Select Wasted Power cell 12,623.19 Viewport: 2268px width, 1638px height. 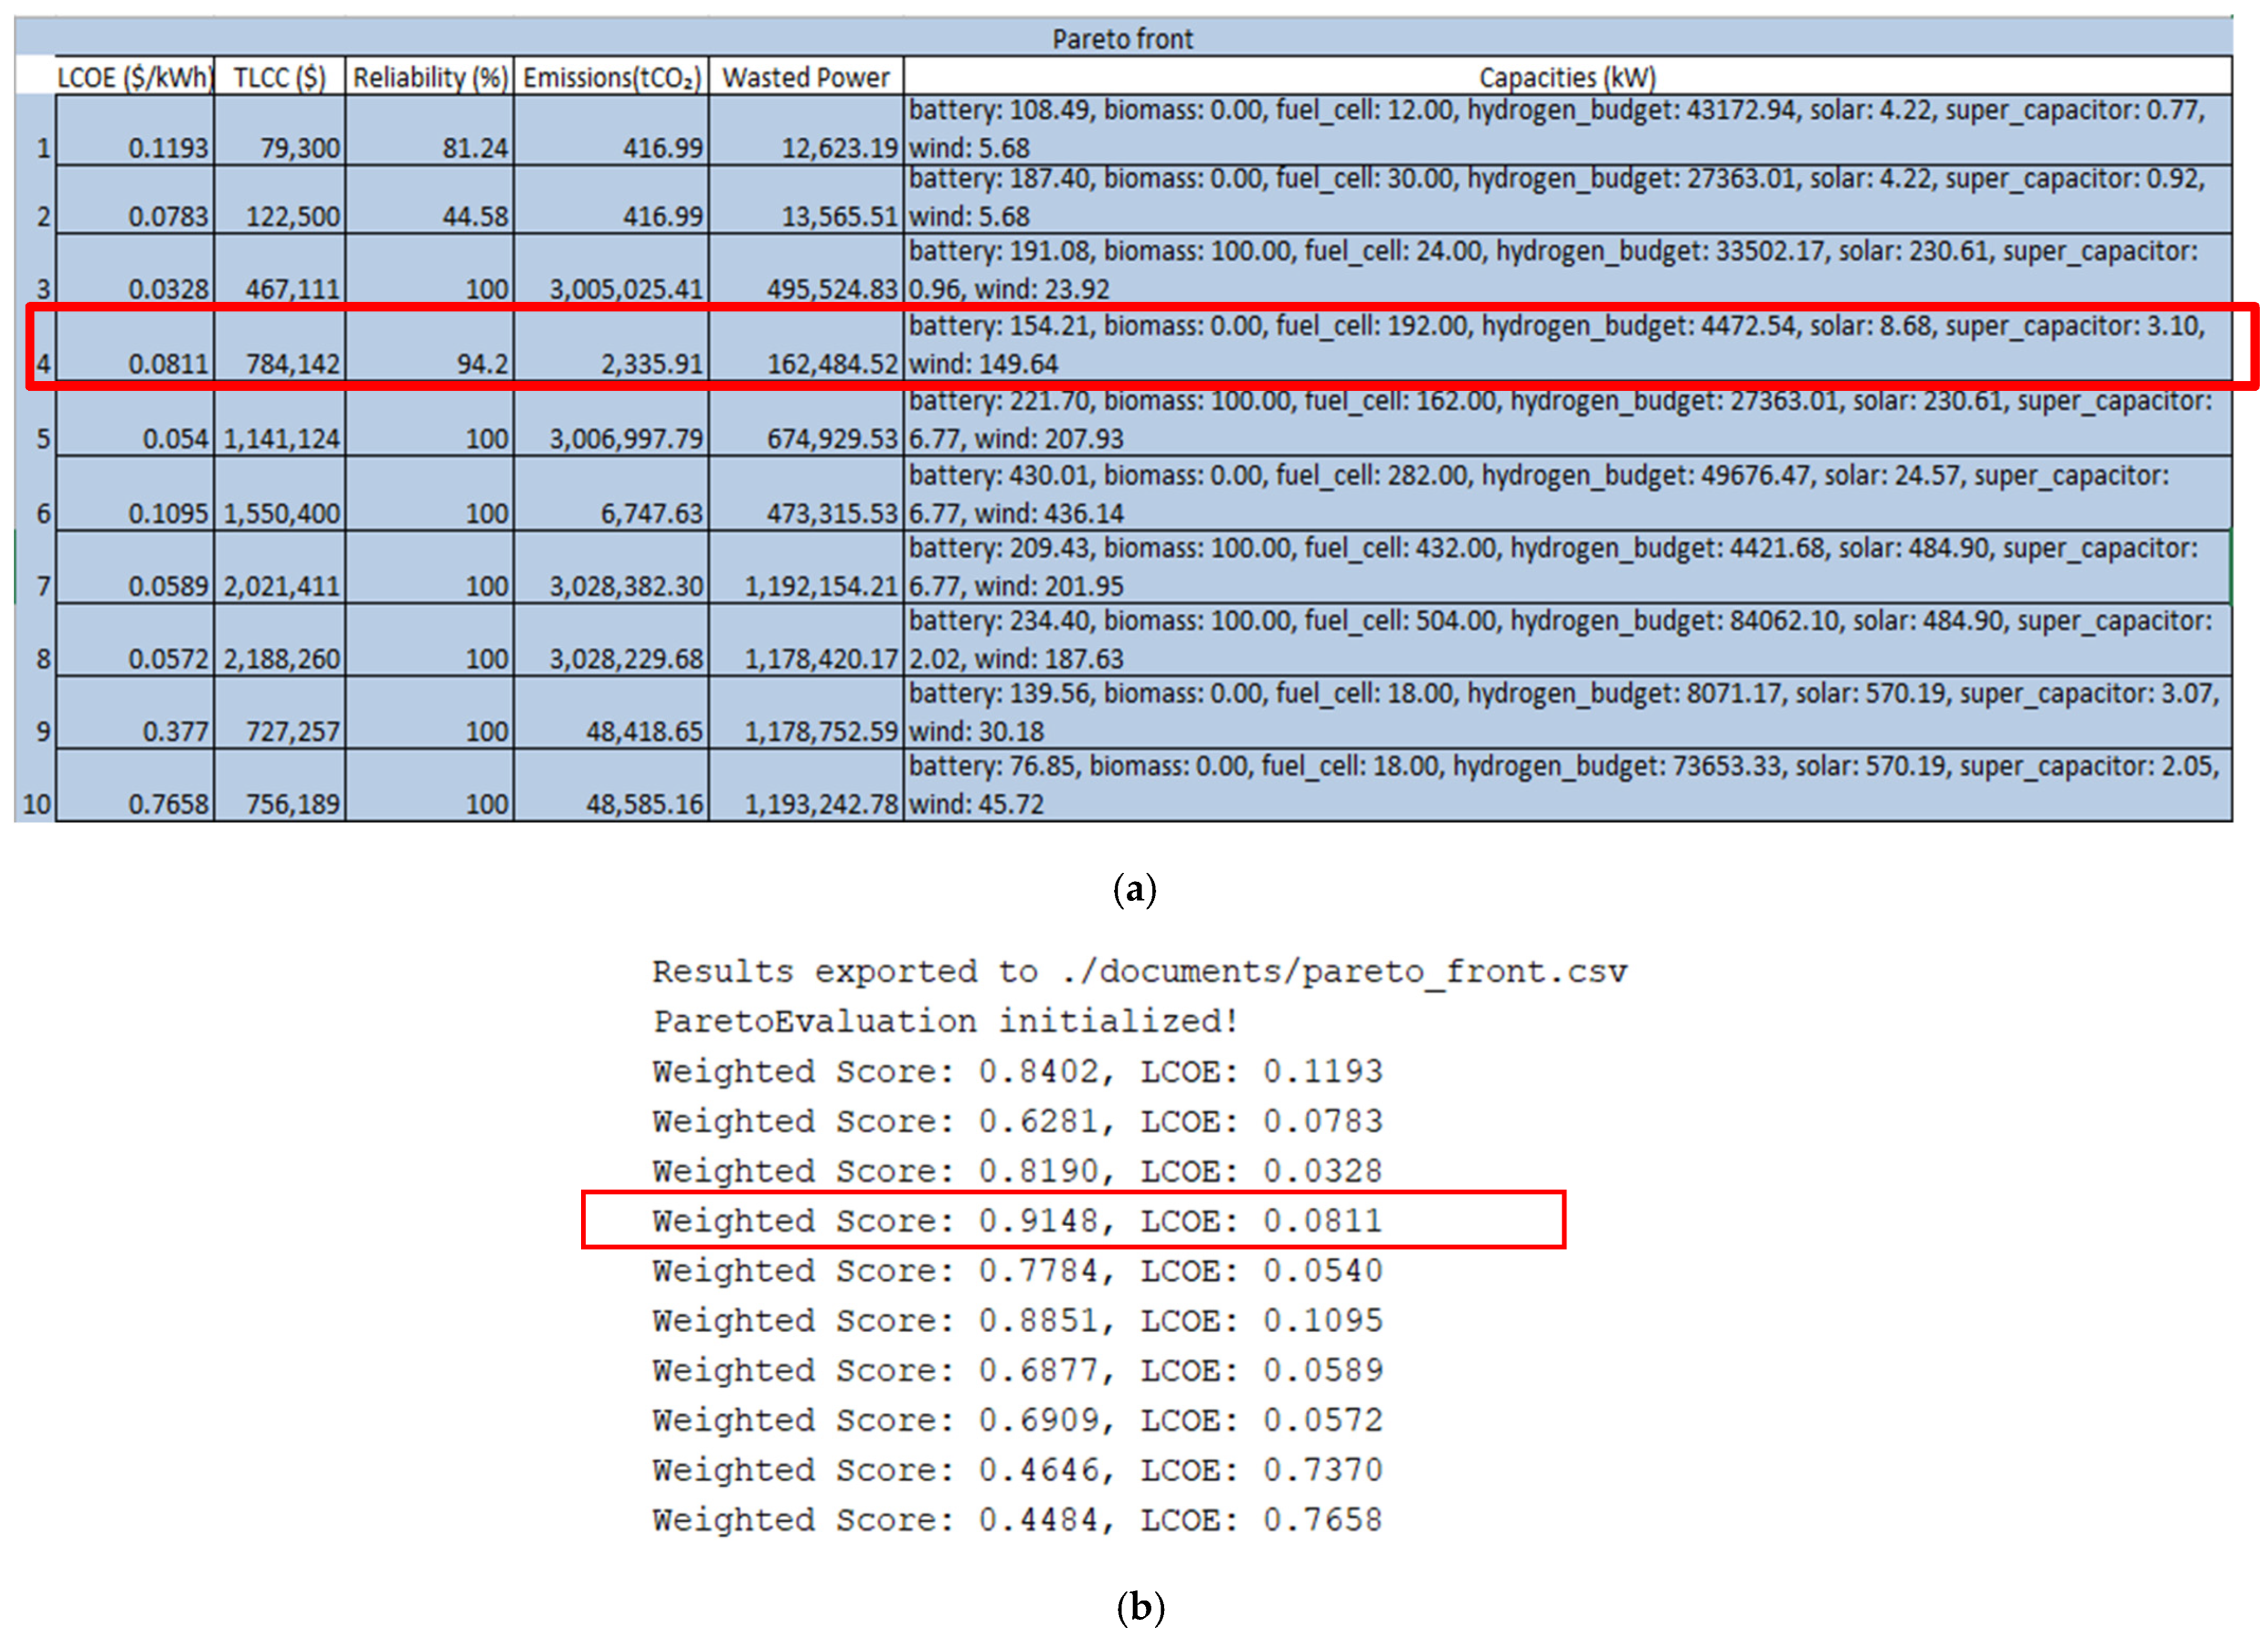point(806,130)
